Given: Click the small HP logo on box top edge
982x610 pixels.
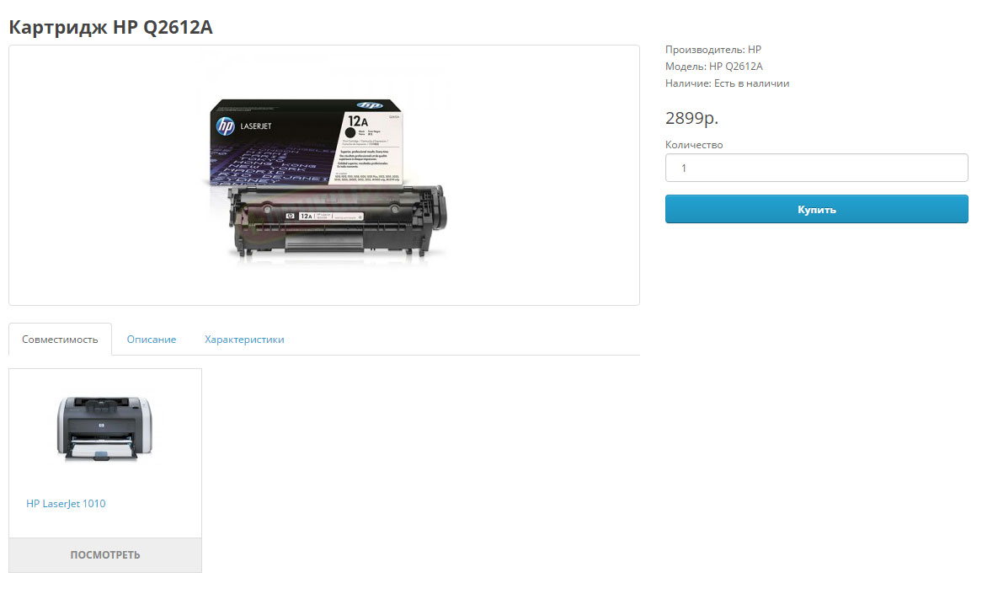Looking at the screenshot, I should coord(369,105).
